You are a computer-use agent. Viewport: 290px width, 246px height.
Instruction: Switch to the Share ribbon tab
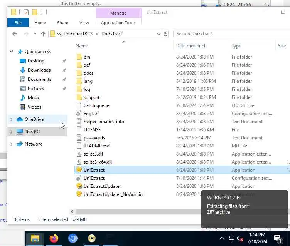point(62,23)
